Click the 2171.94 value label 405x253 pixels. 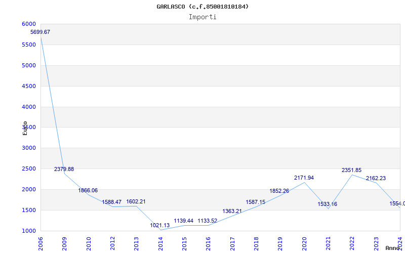click(x=304, y=178)
